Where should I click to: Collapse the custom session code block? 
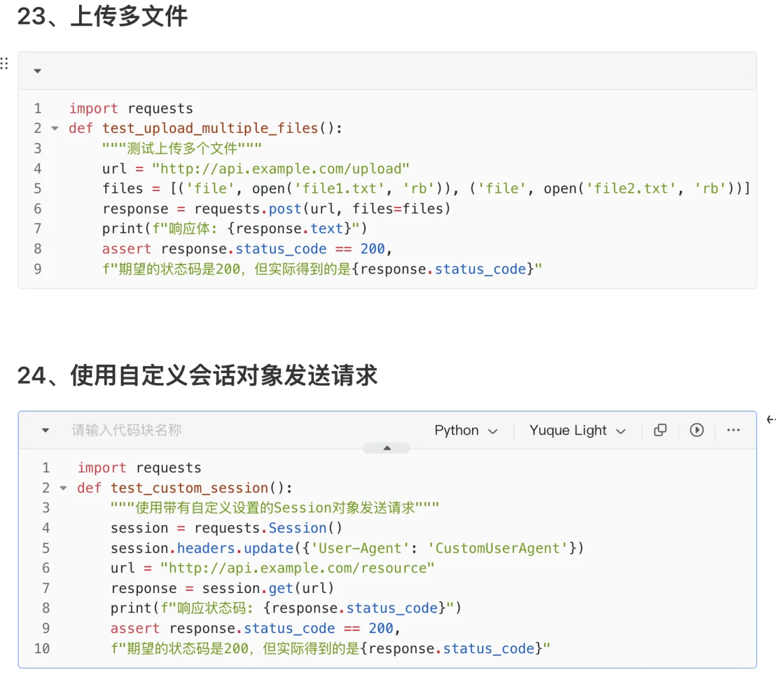point(45,431)
